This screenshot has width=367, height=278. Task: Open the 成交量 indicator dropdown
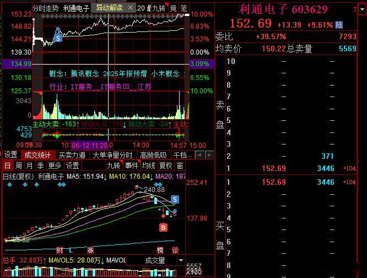[181, 260]
